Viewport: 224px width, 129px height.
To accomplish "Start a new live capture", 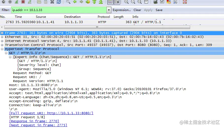I will pyautogui.click(x=17, y=2).
